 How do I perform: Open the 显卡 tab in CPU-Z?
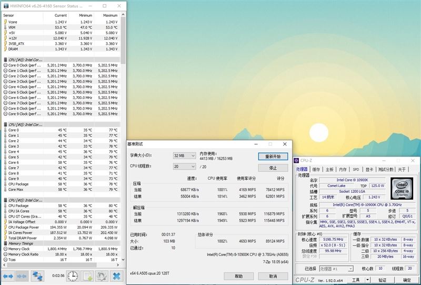pyautogui.click(x=369, y=170)
